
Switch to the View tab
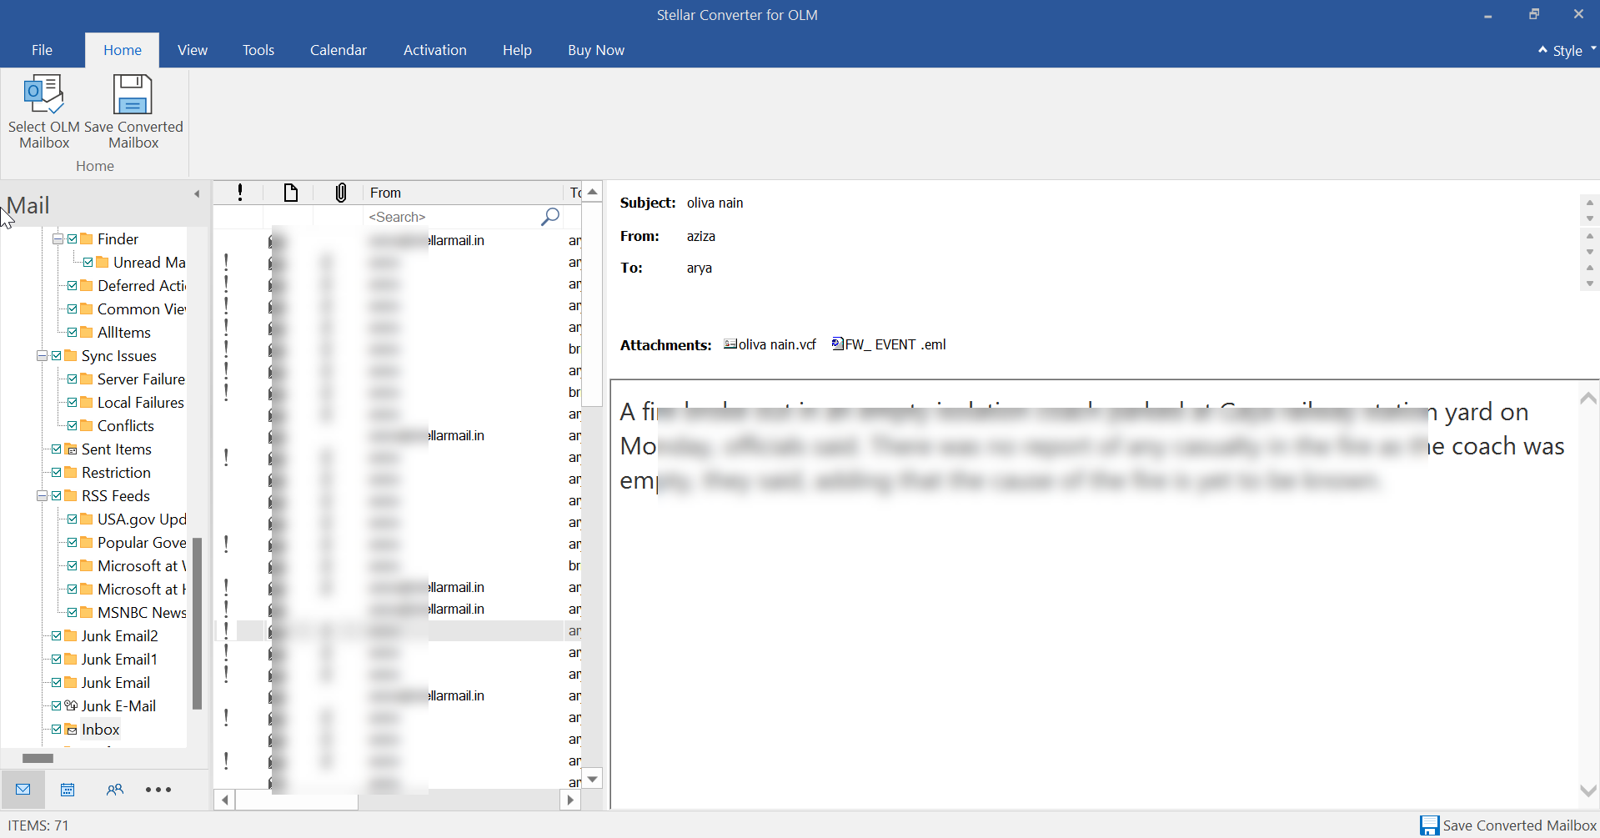[x=193, y=50]
